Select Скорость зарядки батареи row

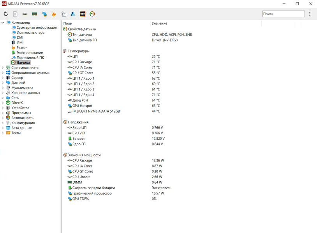(119, 188)
